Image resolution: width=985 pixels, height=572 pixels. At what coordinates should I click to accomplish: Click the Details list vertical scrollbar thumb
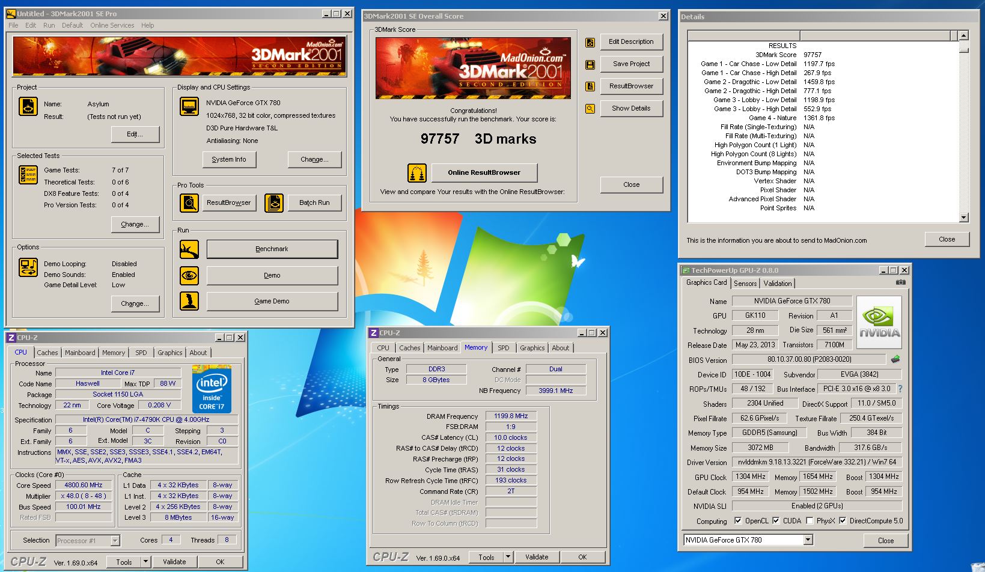point(963,50)
